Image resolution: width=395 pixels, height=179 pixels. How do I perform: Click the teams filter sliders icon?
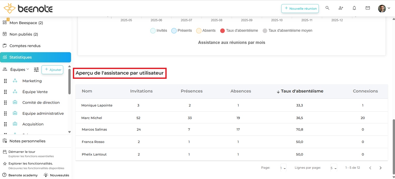(36, 69)
